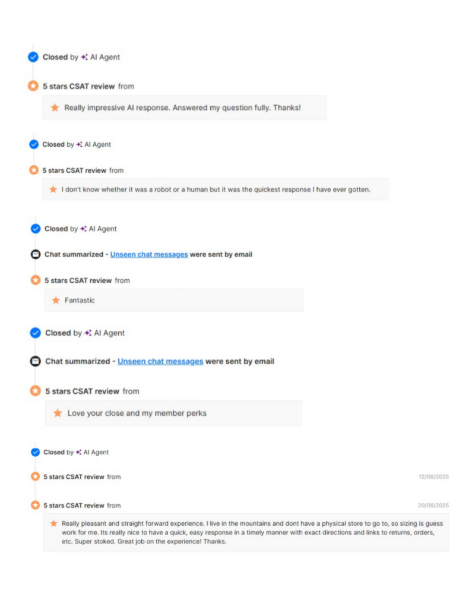This screenshot has width=475, height=594.
Task: Select the "Love your close and my member perks" review
Action: (137, 413)
